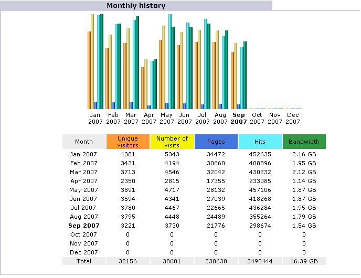The width and height of the screenshot is (361, 278).
Task: Click the Jan 2007 table row label
Action: tap(83, 154)
